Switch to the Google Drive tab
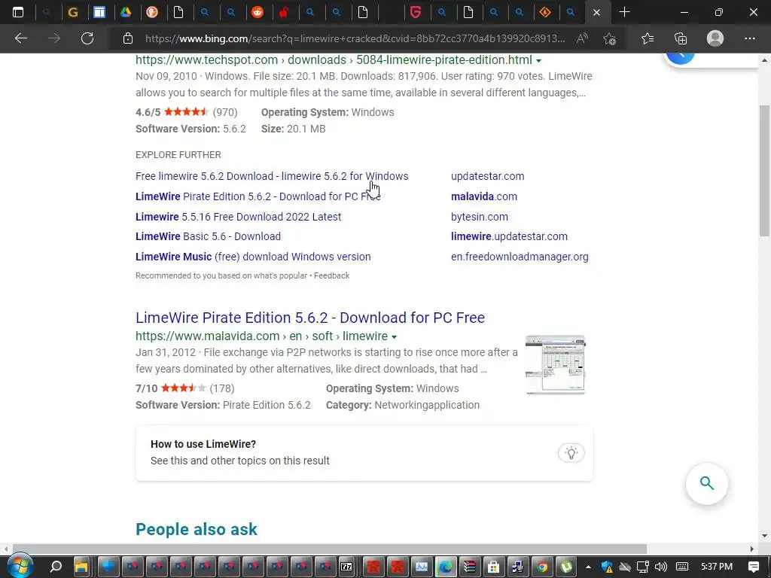The image size is (771, 578). pyautogui.click(x=126, y=12)
